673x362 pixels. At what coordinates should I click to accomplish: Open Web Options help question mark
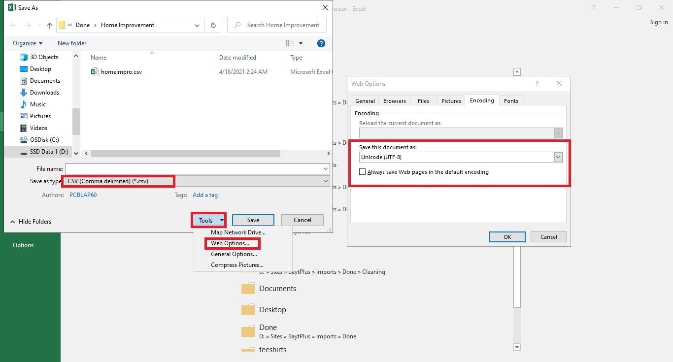click(x=537, y=84)
